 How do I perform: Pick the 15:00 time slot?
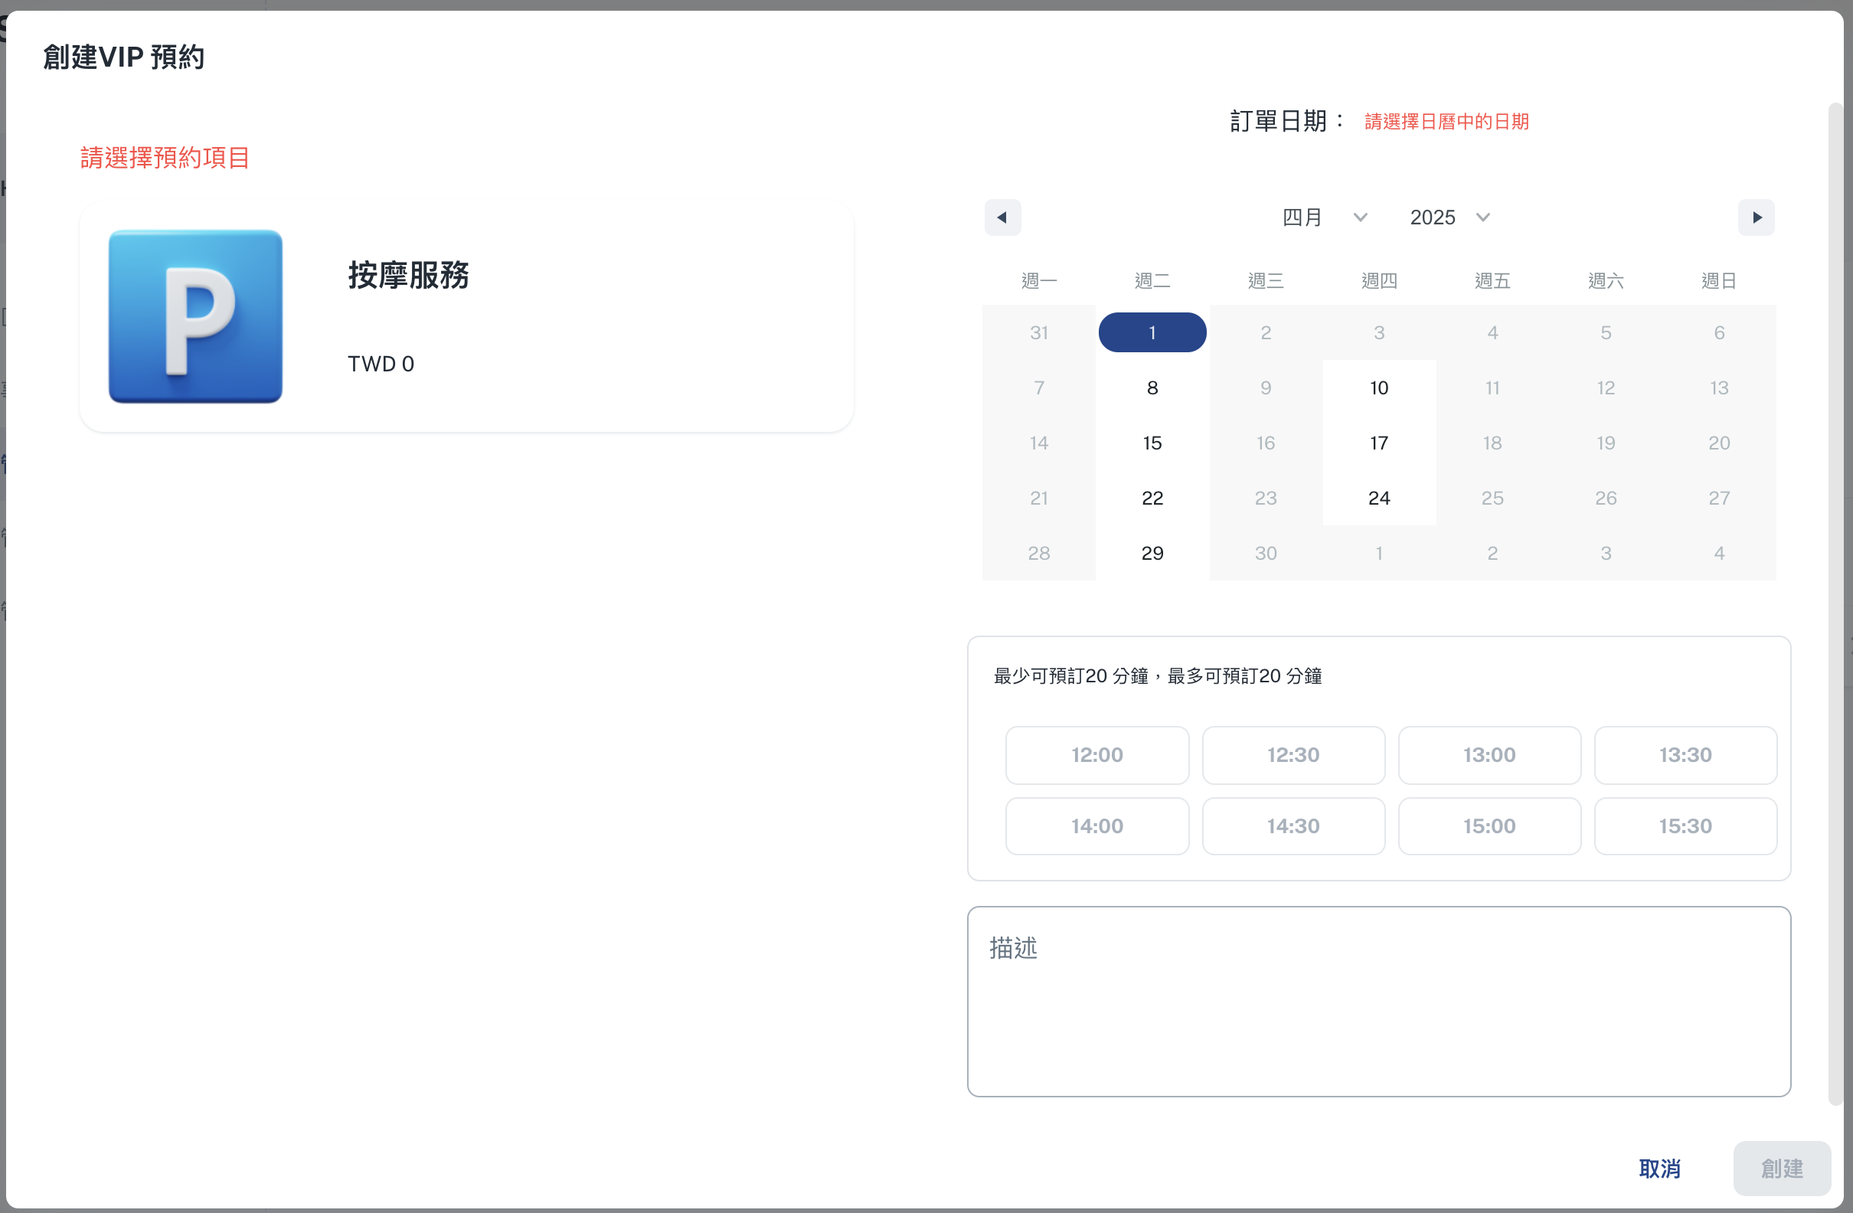[x=1489, y=826]
